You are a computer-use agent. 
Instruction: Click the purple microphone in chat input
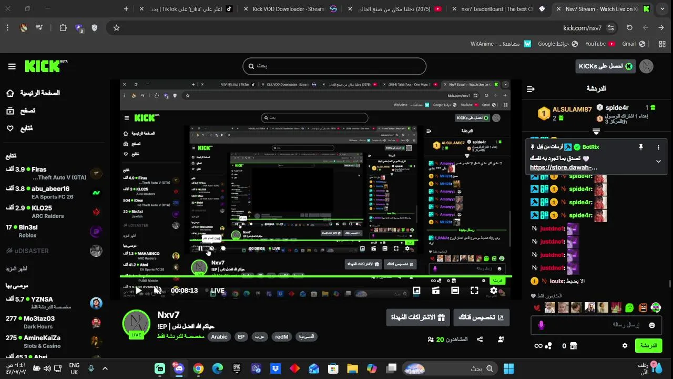541,325
